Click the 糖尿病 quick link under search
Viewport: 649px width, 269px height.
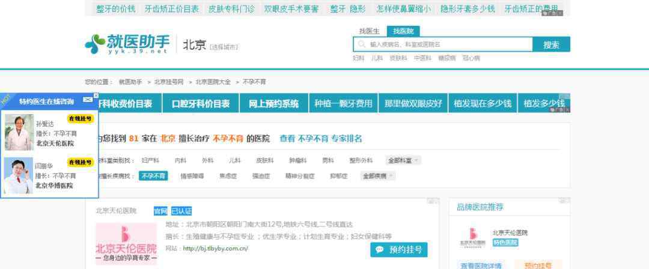[447, 58]
